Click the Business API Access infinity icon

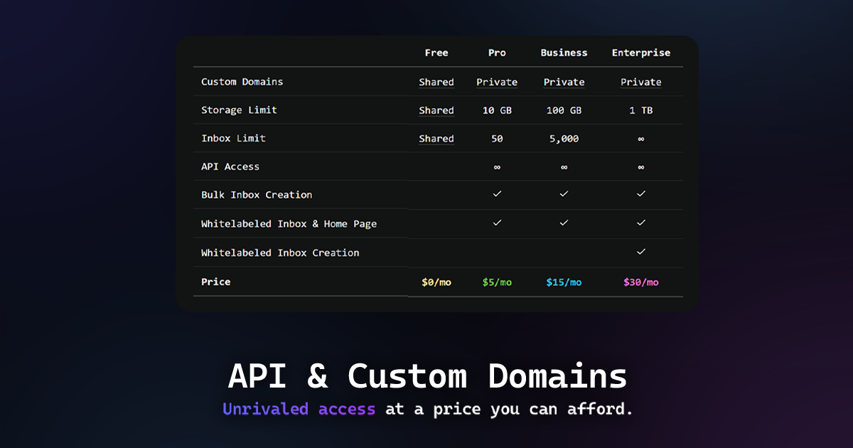click(x=564, y=166)
